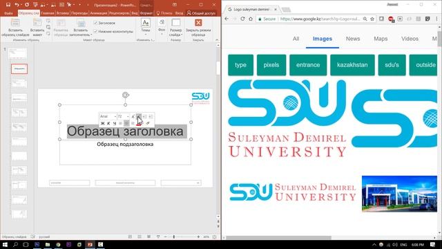442x249 pixels.
Task: Open Background (Фон) dropdown
Action: (x=162, y=26)
